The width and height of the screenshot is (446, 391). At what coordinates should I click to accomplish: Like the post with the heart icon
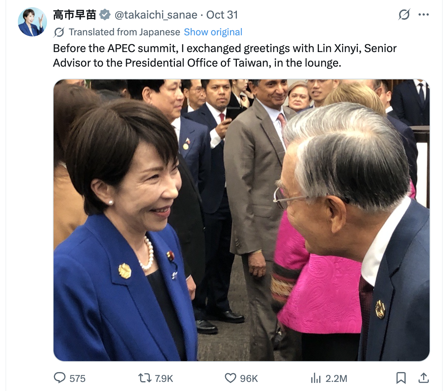[x=230, y=378]
